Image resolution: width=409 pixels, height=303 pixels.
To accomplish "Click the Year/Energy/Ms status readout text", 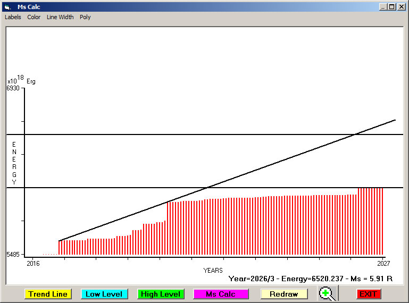I will (x=310, y=278).
